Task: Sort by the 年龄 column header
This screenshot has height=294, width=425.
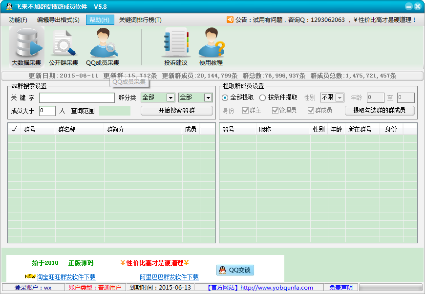Action: pyautogui.click(x=337, y=129)
